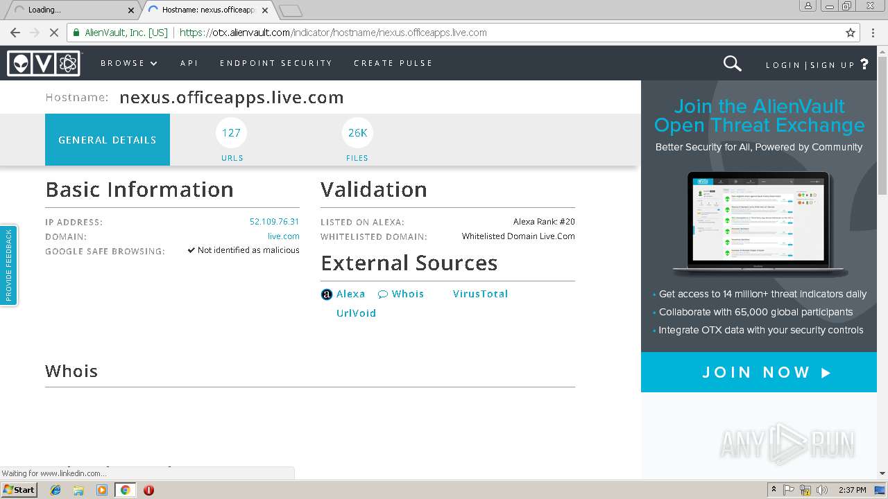Expand the Browse dropdown menu

tap(129, 63)
